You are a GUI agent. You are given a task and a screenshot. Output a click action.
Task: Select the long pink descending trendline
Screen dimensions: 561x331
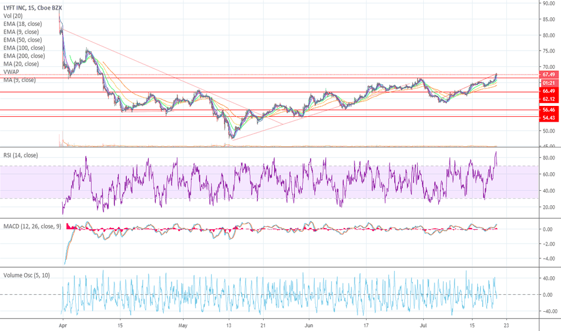pyautogui.click(x=172, y=76)
